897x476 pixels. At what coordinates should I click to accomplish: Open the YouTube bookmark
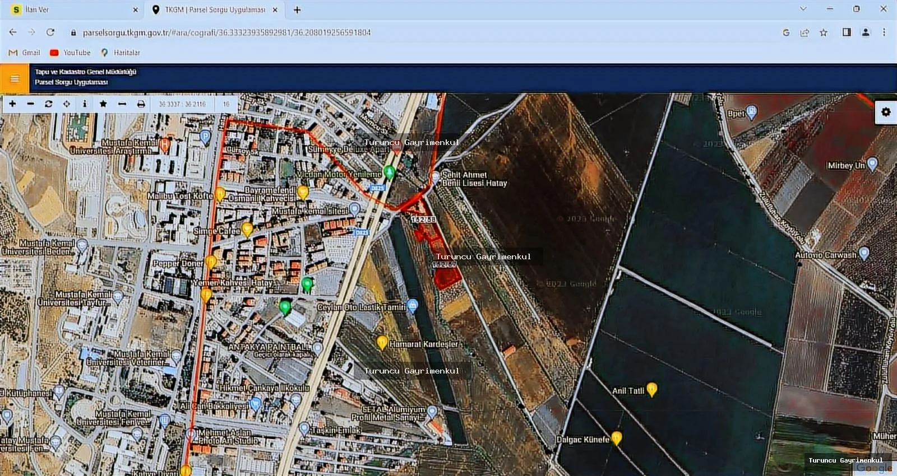coord(70,53)
